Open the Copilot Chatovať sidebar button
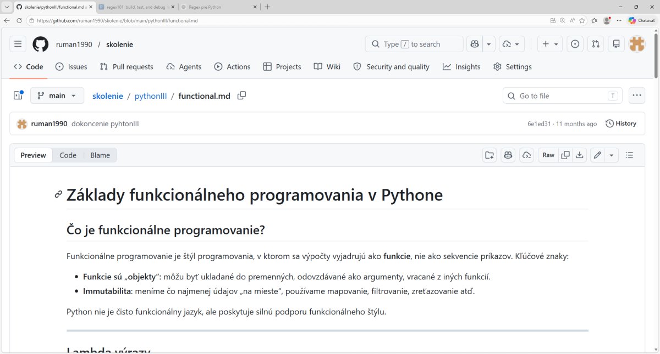Viewport: 660px width, 354px height. coord(642,20)
